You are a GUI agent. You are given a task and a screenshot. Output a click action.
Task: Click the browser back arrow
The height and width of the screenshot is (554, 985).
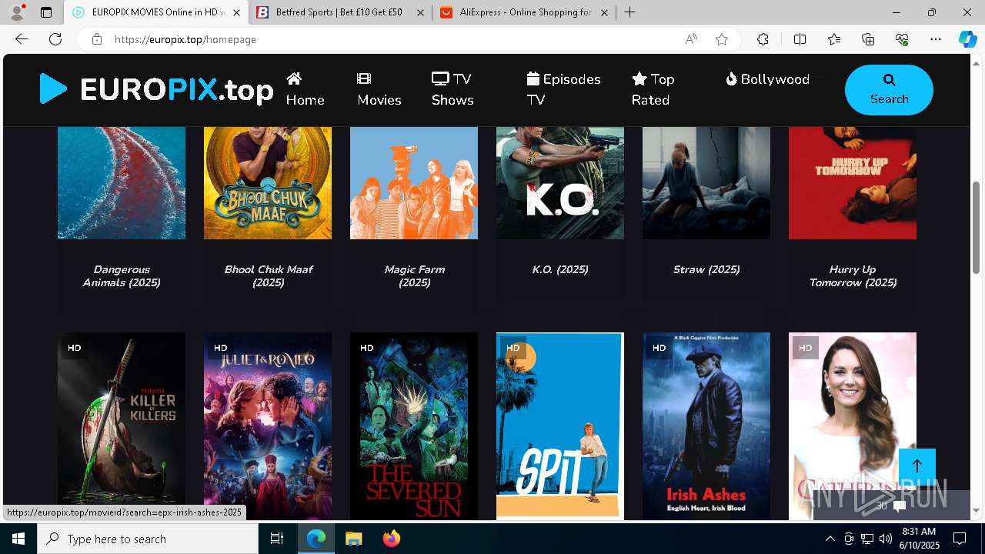(22, 39)
